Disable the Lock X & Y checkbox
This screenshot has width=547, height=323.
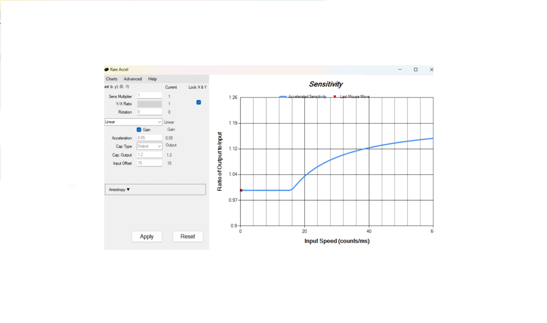(198, 103)
